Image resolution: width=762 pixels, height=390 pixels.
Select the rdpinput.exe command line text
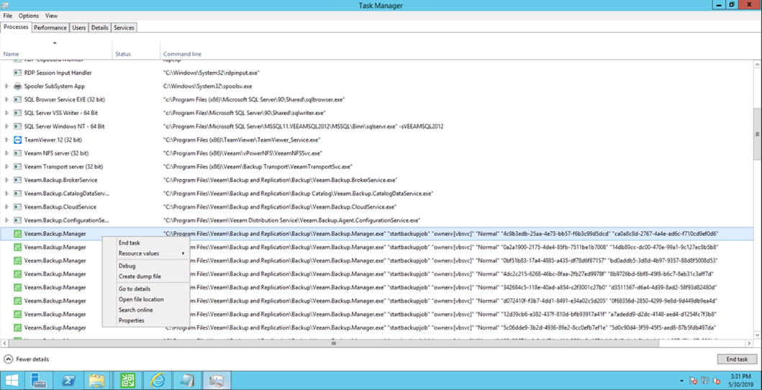point(212,73)
